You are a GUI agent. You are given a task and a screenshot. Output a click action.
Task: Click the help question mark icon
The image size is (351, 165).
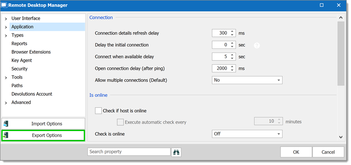[257, 46]
